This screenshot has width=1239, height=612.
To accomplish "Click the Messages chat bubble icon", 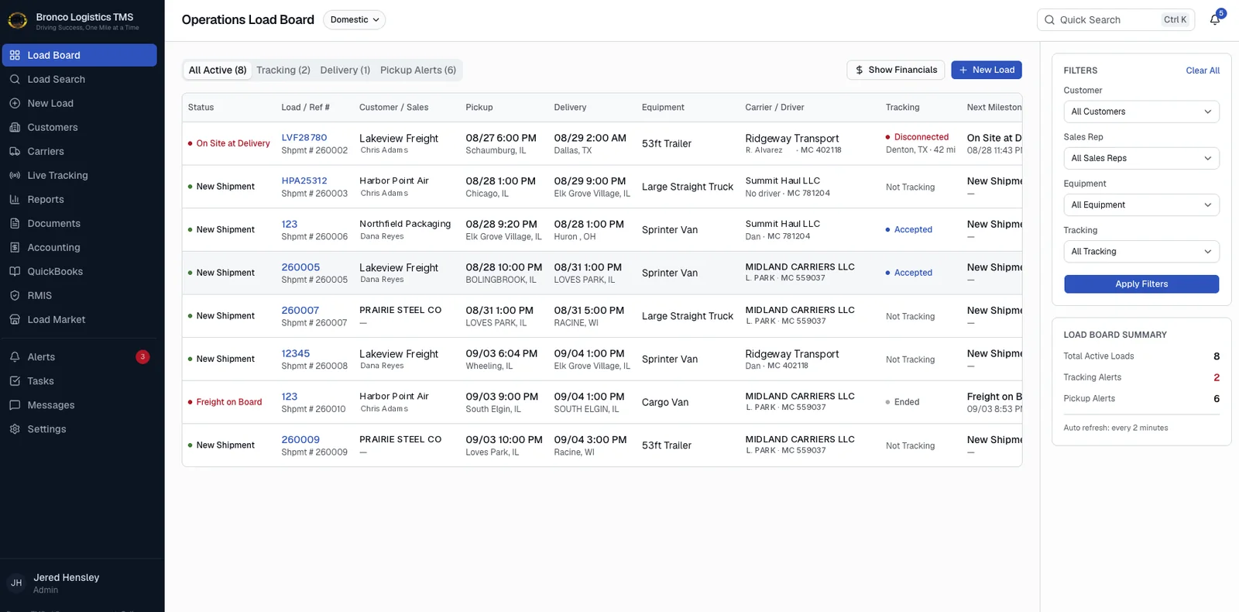I will coord(15,405).
